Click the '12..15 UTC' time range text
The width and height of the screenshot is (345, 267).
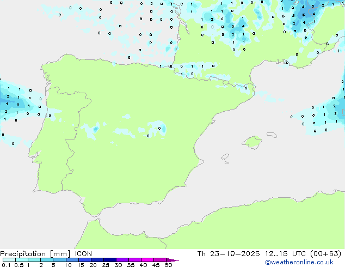pyautogui.click(x=285, y=254)
